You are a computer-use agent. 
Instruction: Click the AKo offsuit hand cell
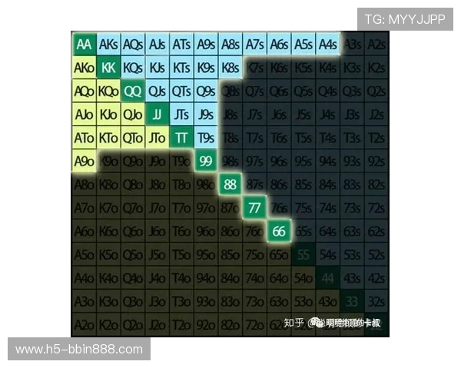pyautogui.click(x=85, y=67)
